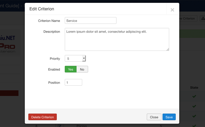Save the criterion changes
The image size is (205, 127).
169,117
